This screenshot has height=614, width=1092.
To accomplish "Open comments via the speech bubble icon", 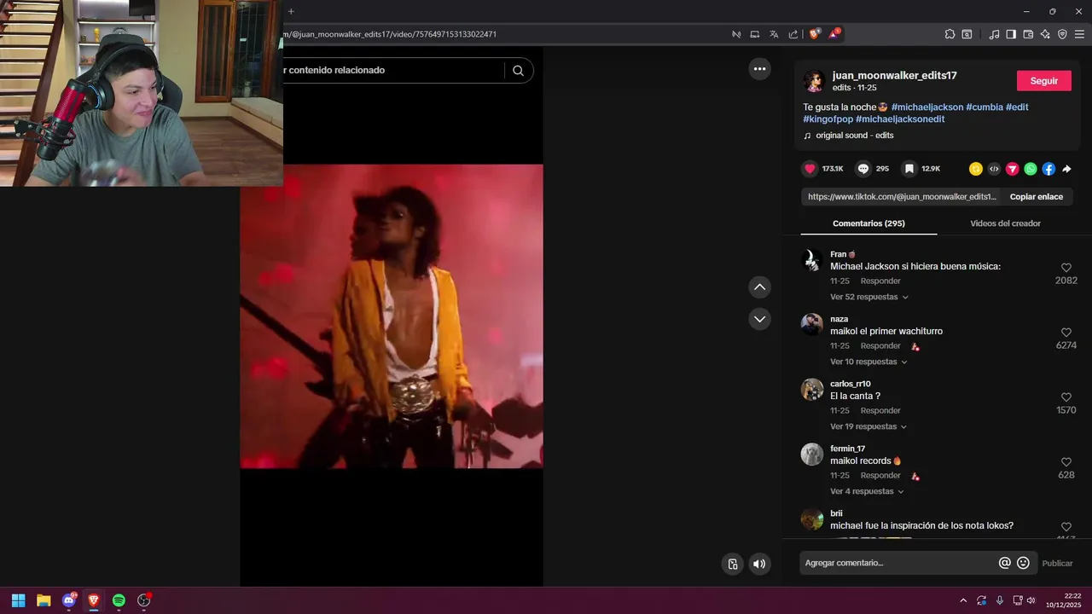I will [863, 169].
